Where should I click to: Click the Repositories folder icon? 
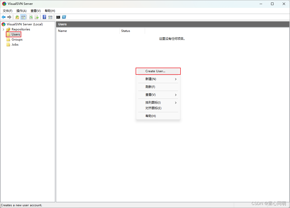8,29
